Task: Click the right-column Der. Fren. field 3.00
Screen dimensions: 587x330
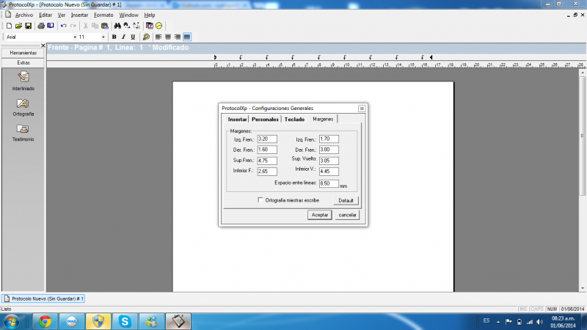Action: click(329, 150)
